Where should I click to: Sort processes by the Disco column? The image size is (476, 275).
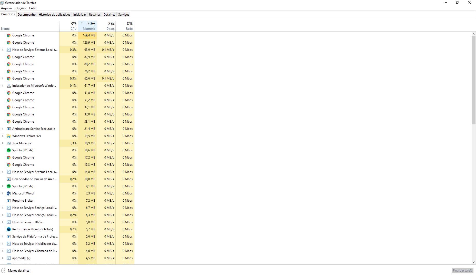(106, 26)
